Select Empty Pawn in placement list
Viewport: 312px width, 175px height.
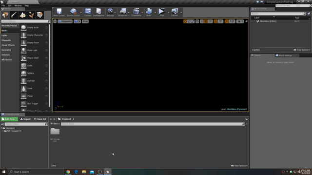(34, 43)
